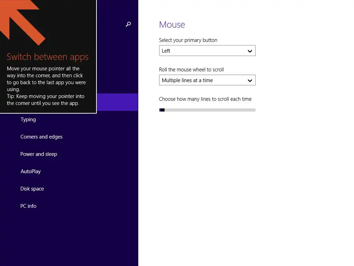This screenshot has height=266, width=354.
Task: Select Disk space in the sidebar
Action: 32,189
